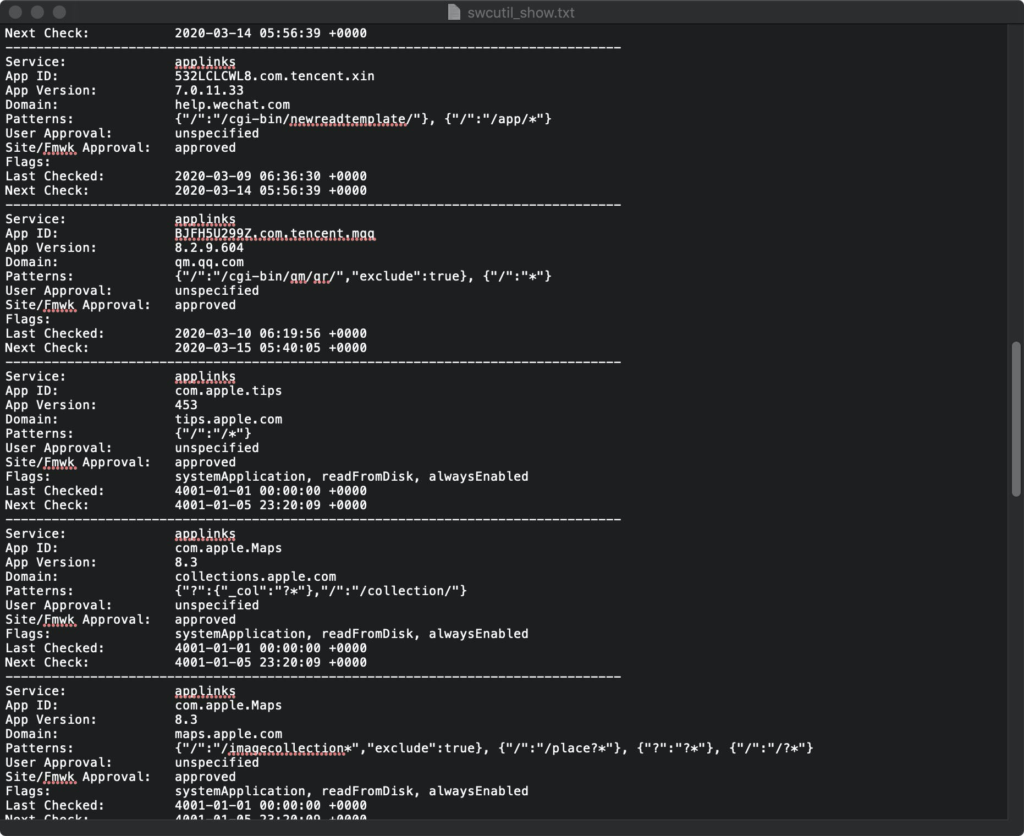Viewport: 1024px width, 836px height.
Task: Click the swcutil_show.txt document icon in title bar
Action: [454, 12]
